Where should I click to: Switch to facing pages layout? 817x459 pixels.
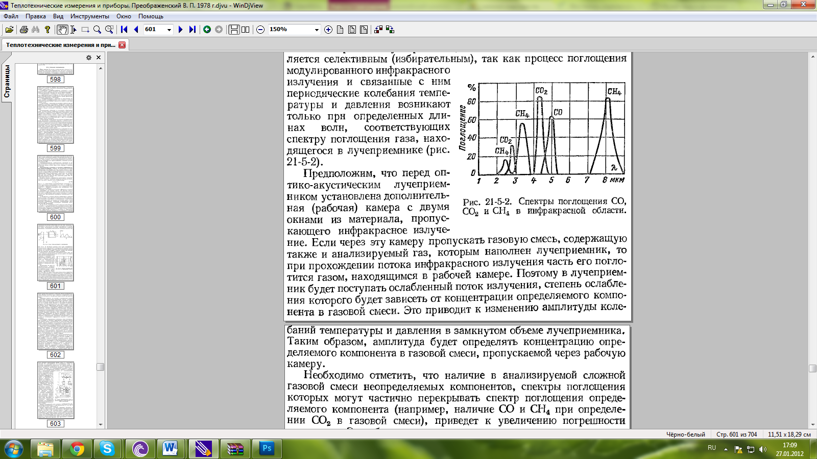246,30
